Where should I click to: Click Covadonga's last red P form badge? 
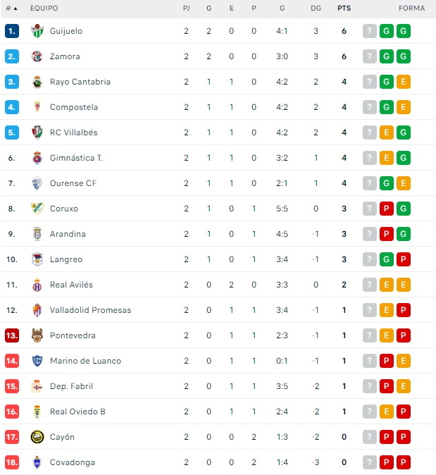[x=404, y=462]
